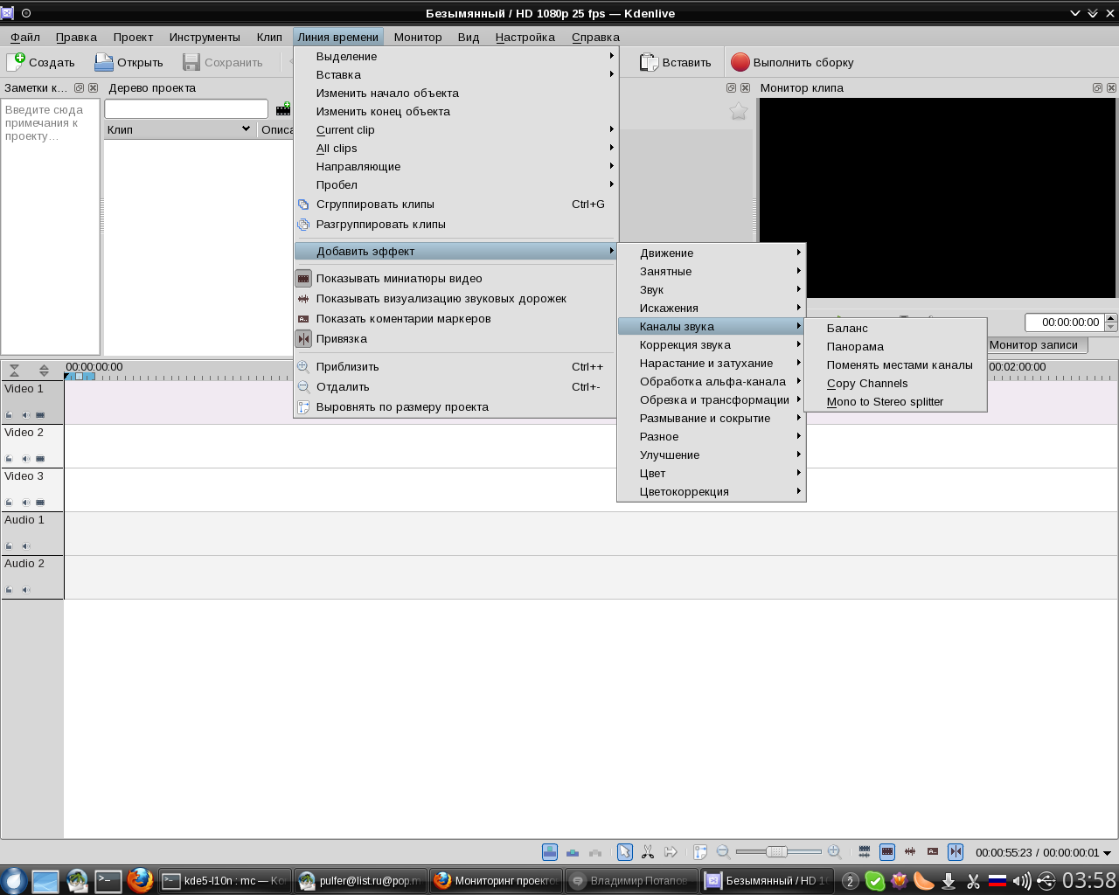Open the 'Настройка' menu

pyautogui.click(x=525, y=37)
